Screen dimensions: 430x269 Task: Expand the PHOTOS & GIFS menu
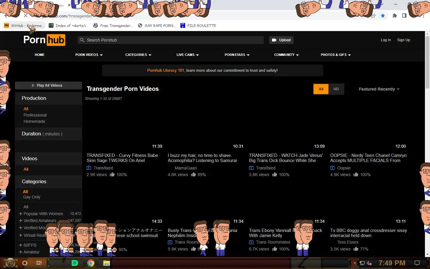tap(336, 55)
